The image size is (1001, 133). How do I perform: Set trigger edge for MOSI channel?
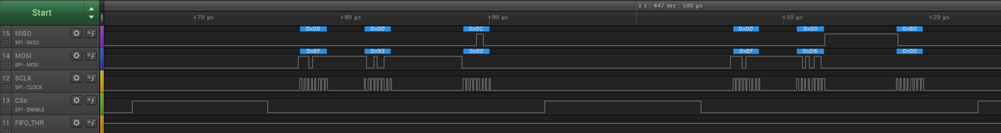tap(91, 55)
